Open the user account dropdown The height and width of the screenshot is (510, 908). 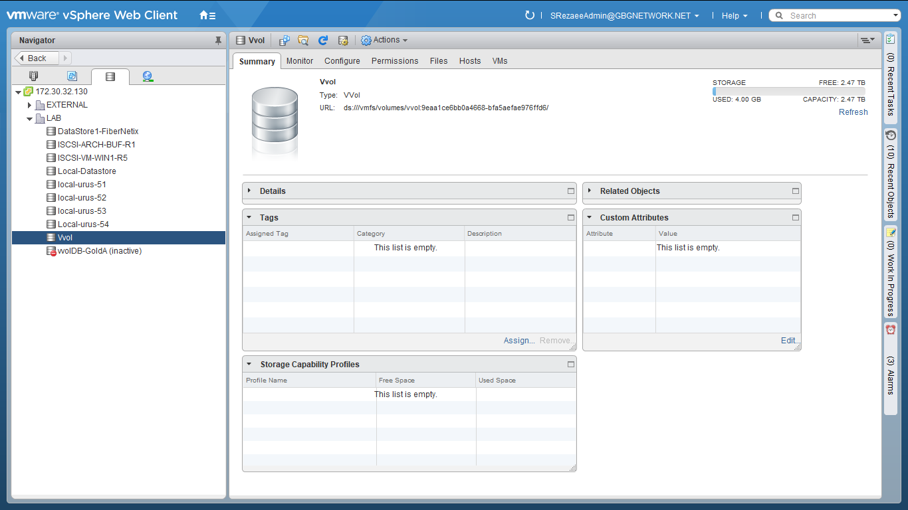click(624, 15)
